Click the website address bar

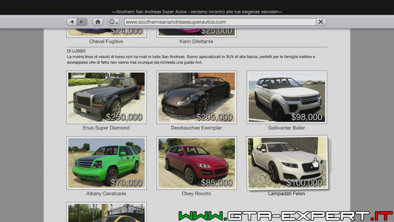(x=220, y=22)
